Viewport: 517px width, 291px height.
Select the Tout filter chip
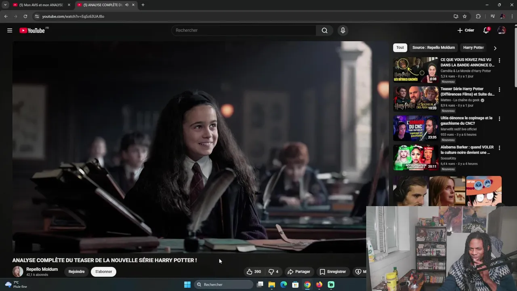point(400,48)
